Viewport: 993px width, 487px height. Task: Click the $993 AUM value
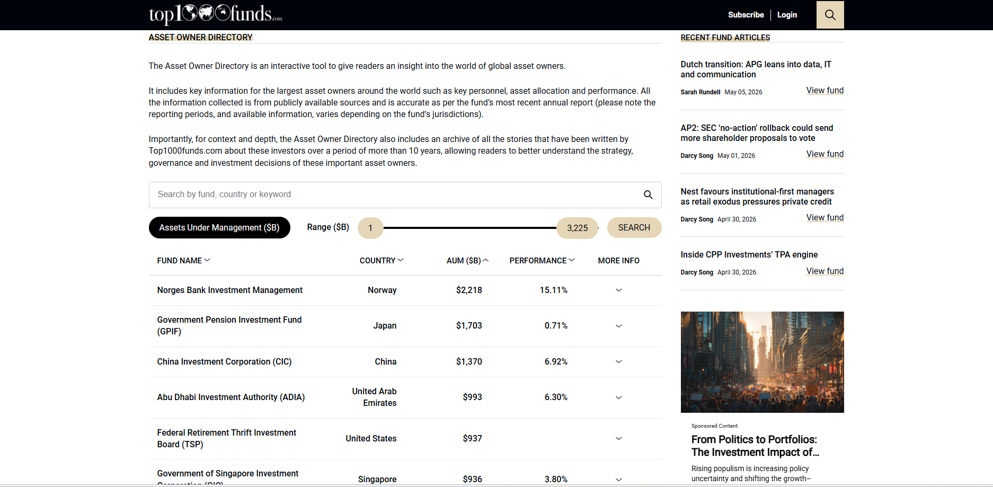472,397
